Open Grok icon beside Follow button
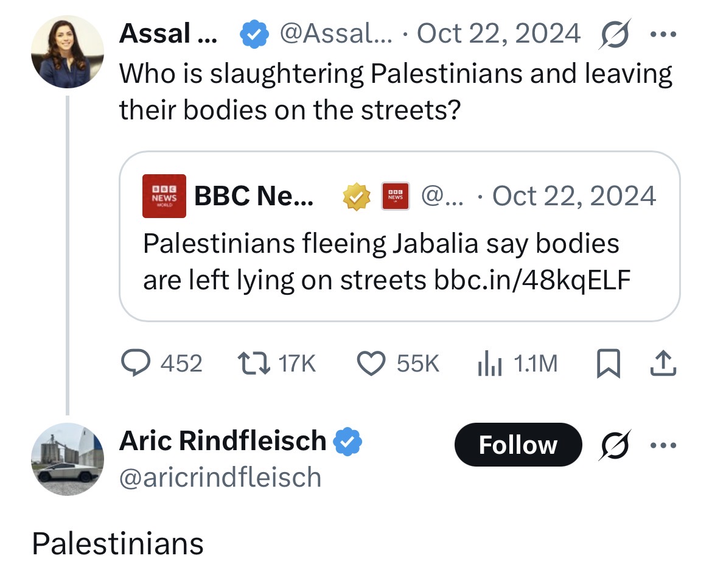 pyautogui.click(x=615, y=445)
